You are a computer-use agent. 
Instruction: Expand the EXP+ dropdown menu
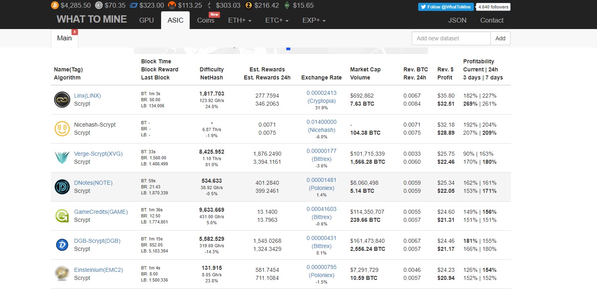[314, 20]
